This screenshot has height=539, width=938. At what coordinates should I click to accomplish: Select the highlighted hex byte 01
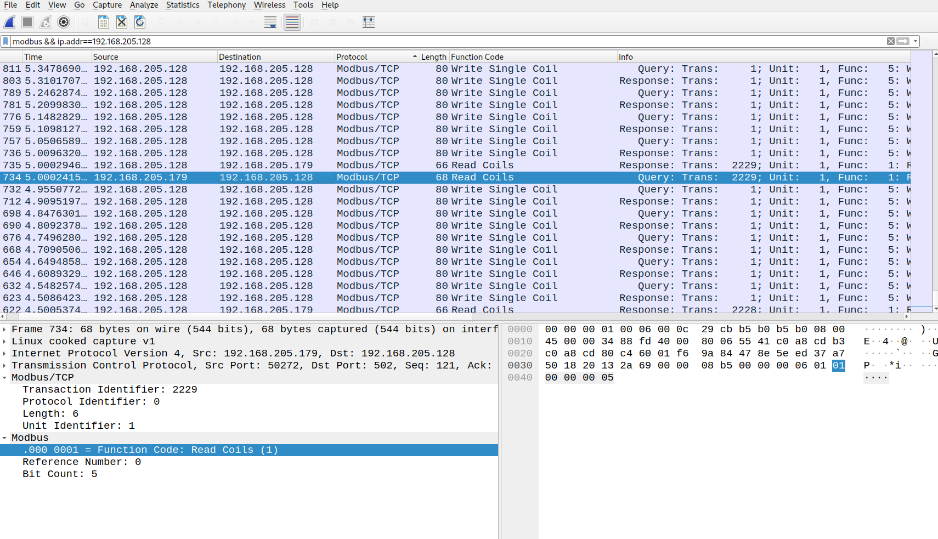click(838, 365)
